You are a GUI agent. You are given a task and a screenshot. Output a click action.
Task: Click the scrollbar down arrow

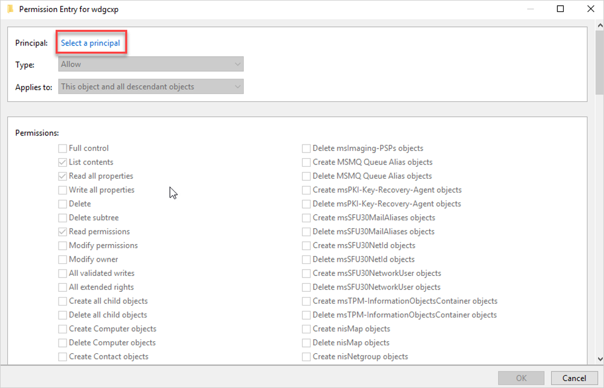(x=598, y=359)
